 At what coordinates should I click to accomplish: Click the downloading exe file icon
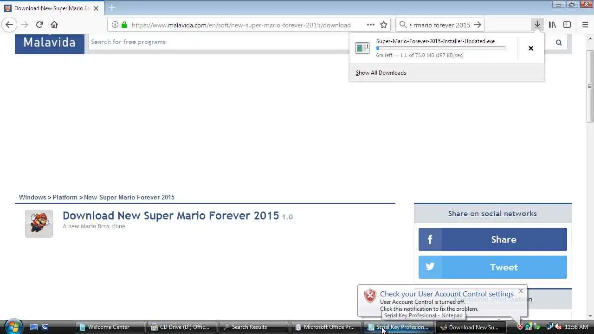coord(362,48)
